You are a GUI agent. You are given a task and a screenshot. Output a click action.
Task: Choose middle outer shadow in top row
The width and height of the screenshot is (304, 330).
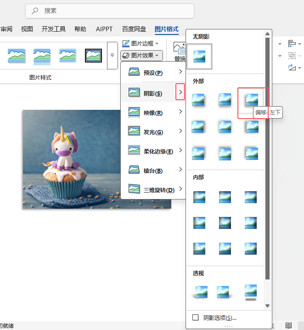[225, 100]
